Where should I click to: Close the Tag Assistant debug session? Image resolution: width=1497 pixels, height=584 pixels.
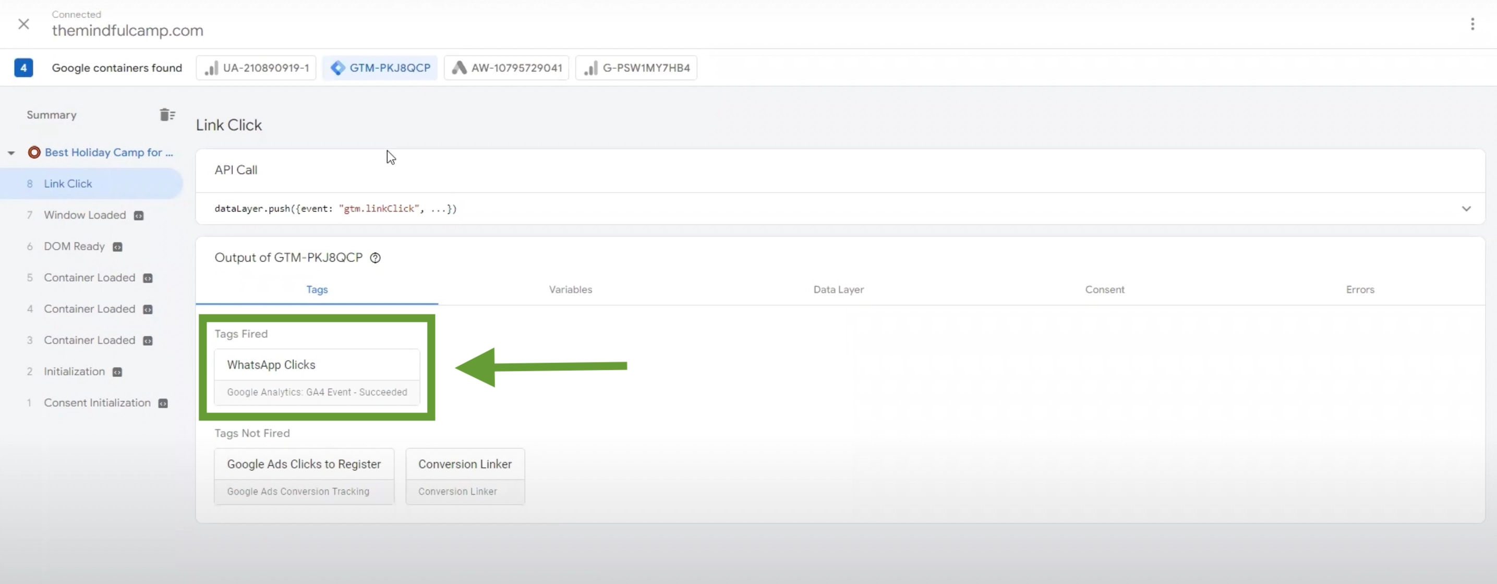(24, 24)
